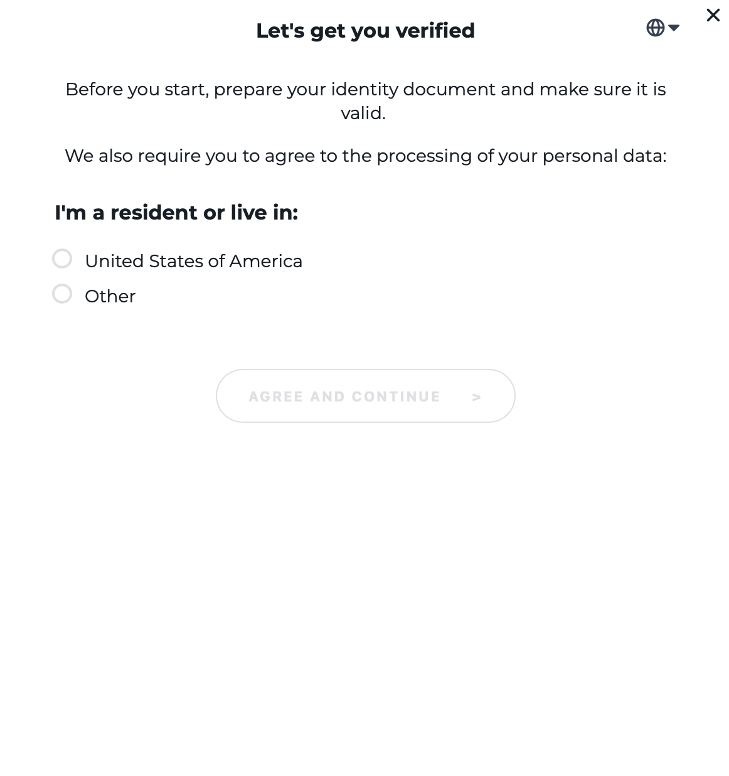
Task: Click the arrow on the Agree and Continue button
Action: coord(477,396)
